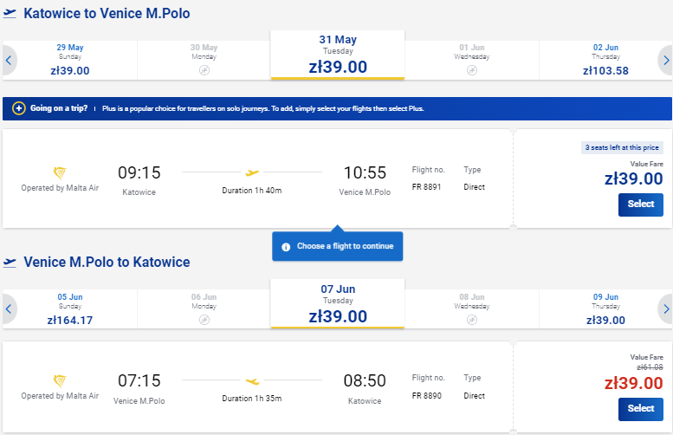Click the blue zł39.00 outbound Value Fare price

(633, 179)
